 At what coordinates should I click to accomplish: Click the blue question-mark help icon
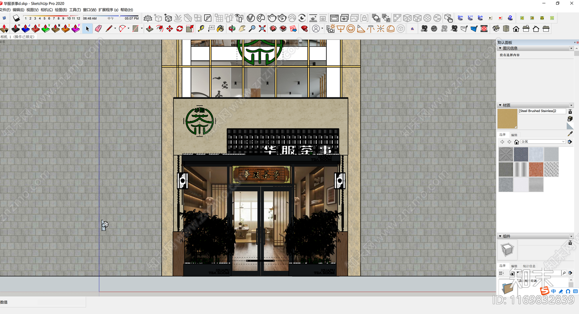(510, 18)
